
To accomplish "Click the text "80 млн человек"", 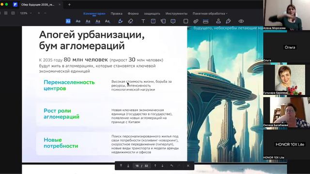I will [86, 59].
